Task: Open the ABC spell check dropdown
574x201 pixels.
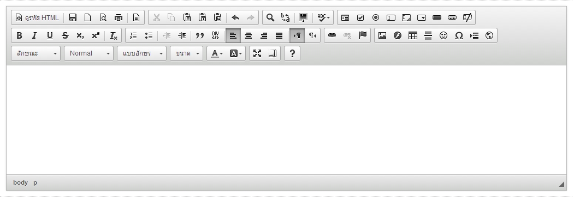Action: (323, 17)
